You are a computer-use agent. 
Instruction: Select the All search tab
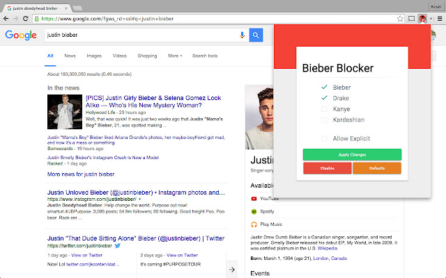click(50, 56)
